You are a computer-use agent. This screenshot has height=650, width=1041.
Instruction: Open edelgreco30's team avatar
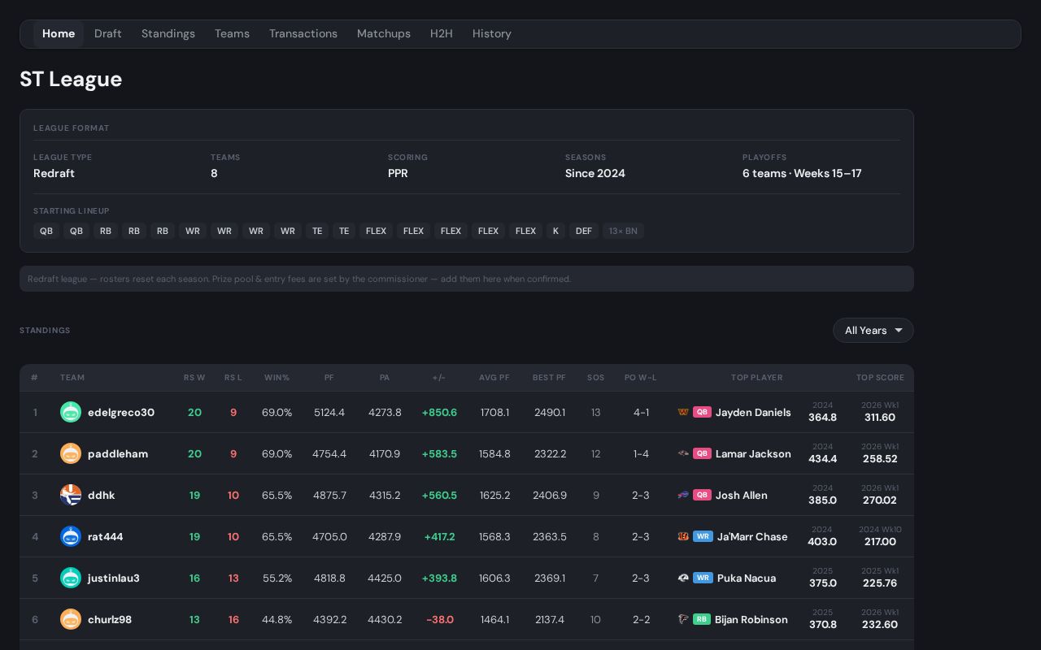click(x=71, y=412)
